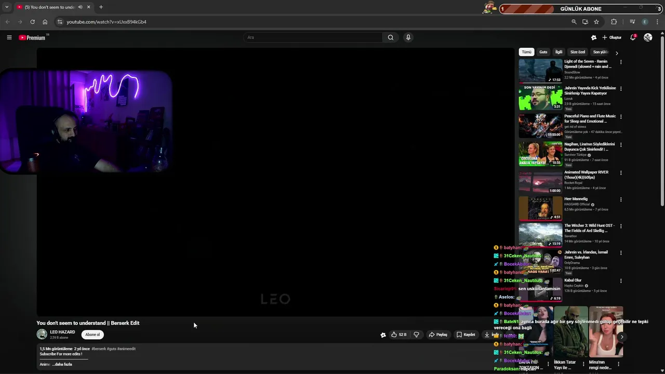
Task: Open Animated Wallpaper RIVER video thumbnail
Action: click(540, 181)
